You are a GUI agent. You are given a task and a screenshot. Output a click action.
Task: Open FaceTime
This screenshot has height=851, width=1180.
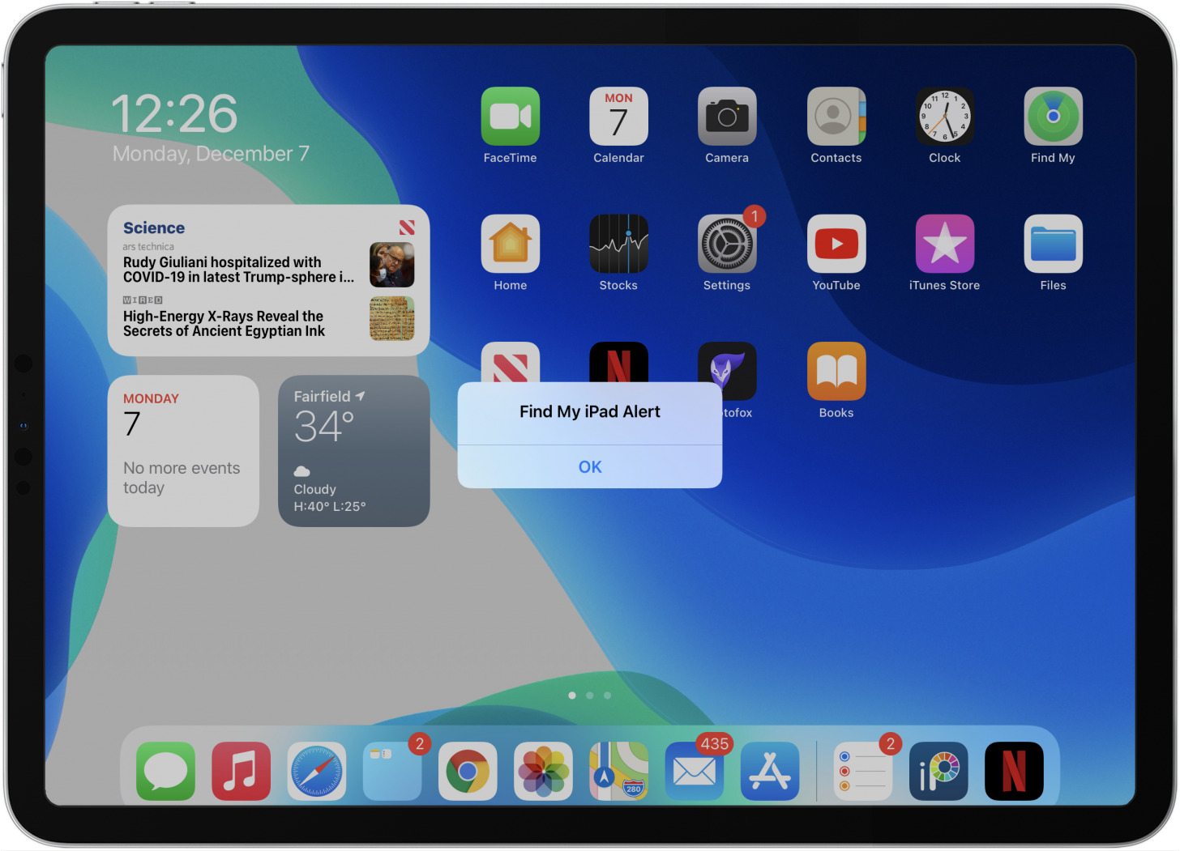click(510, 117)
